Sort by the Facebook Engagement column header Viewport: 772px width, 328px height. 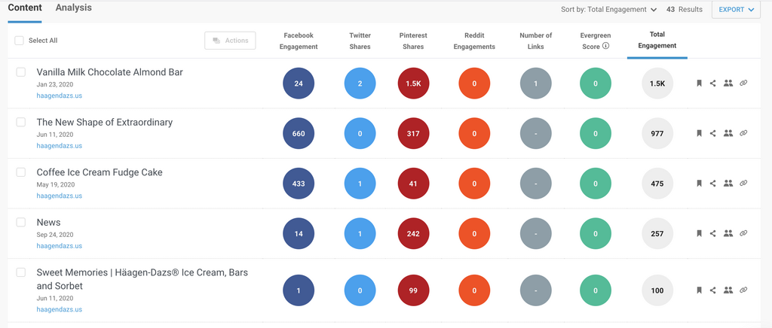pos(299,41)
